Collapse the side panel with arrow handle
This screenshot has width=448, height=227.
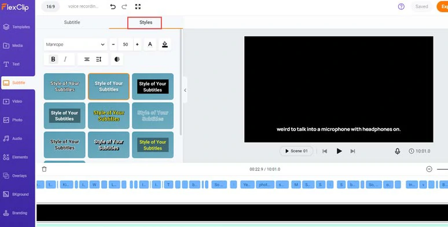185,90
